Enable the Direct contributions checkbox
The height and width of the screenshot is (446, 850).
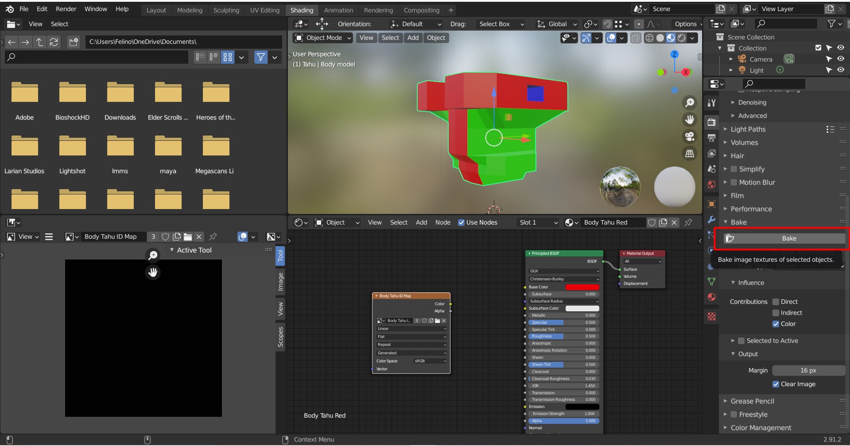776,302
